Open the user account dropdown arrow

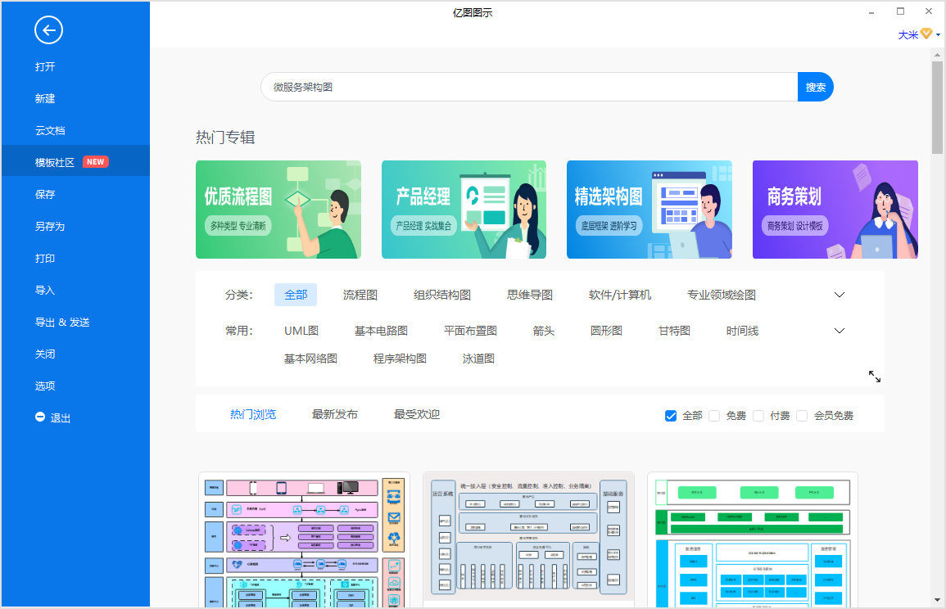pos(938,35)
